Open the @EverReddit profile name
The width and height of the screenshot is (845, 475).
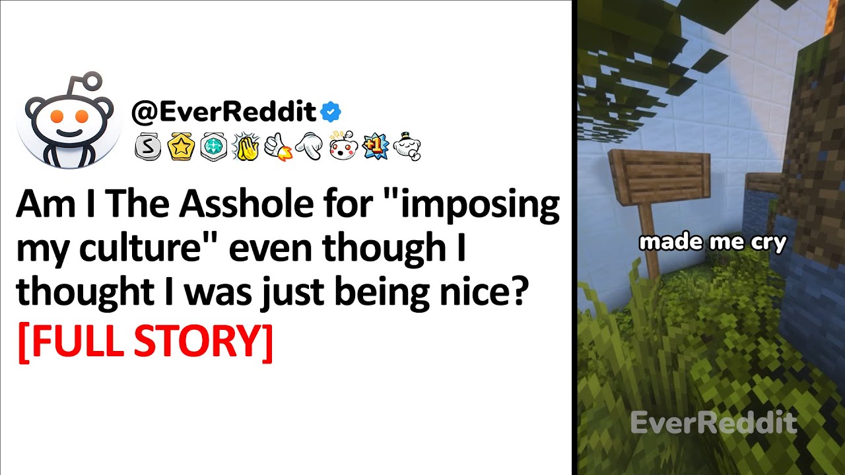tap(224, 112)
